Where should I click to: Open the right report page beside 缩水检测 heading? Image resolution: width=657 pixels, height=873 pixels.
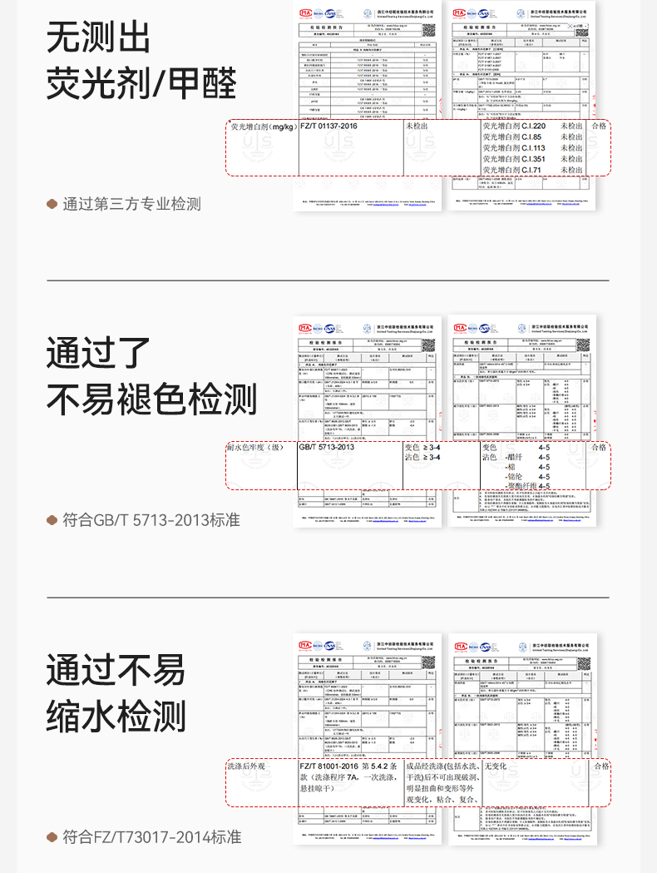click(521, 739)
